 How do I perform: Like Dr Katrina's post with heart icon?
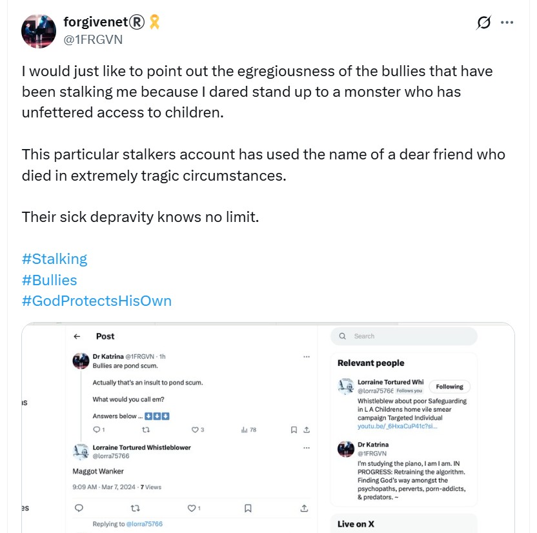click(x=195, y=430)
